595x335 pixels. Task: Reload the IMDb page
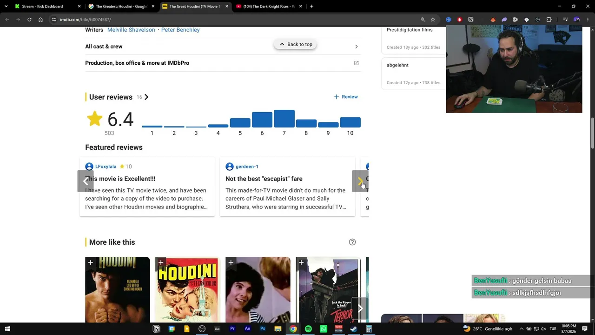(x=29, y=20)
